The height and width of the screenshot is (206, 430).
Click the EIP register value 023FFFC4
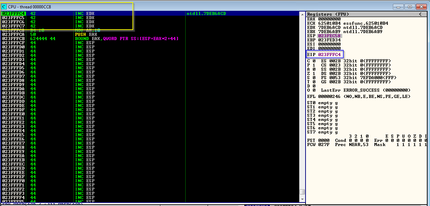pyautogui.click(x=329, y=54)
